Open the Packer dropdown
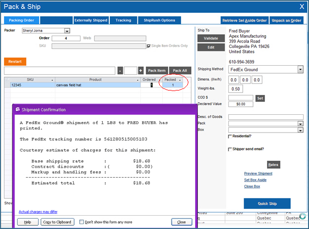309x229 pixels. tap(67, 31)
